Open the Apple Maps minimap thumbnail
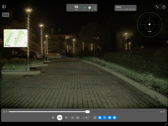Image resolution: width=168 pixels, height=126 pixels. (x=16, y=38)
